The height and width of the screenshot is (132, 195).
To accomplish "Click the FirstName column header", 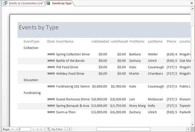I will (x=137, y=41).
